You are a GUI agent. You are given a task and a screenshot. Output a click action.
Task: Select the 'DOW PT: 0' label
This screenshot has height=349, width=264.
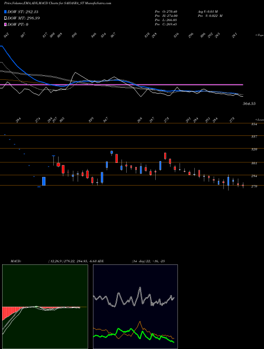(x=17, y=24)
